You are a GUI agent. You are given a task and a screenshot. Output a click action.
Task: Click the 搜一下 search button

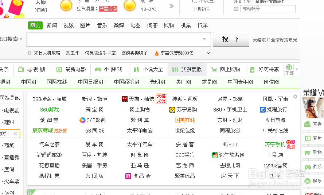pos(231,39)
